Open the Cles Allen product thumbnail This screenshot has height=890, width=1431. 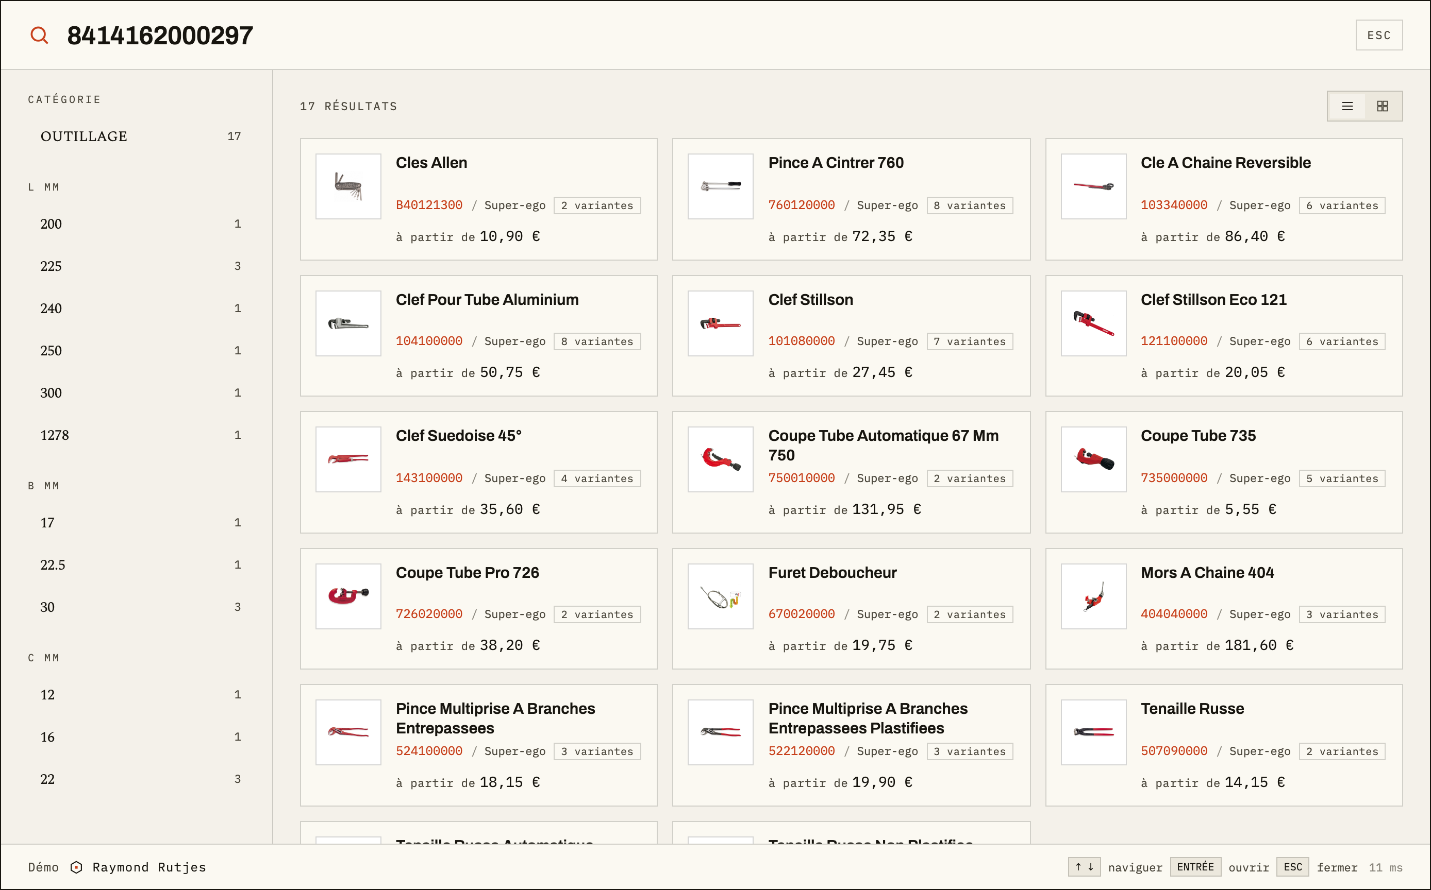348,186
